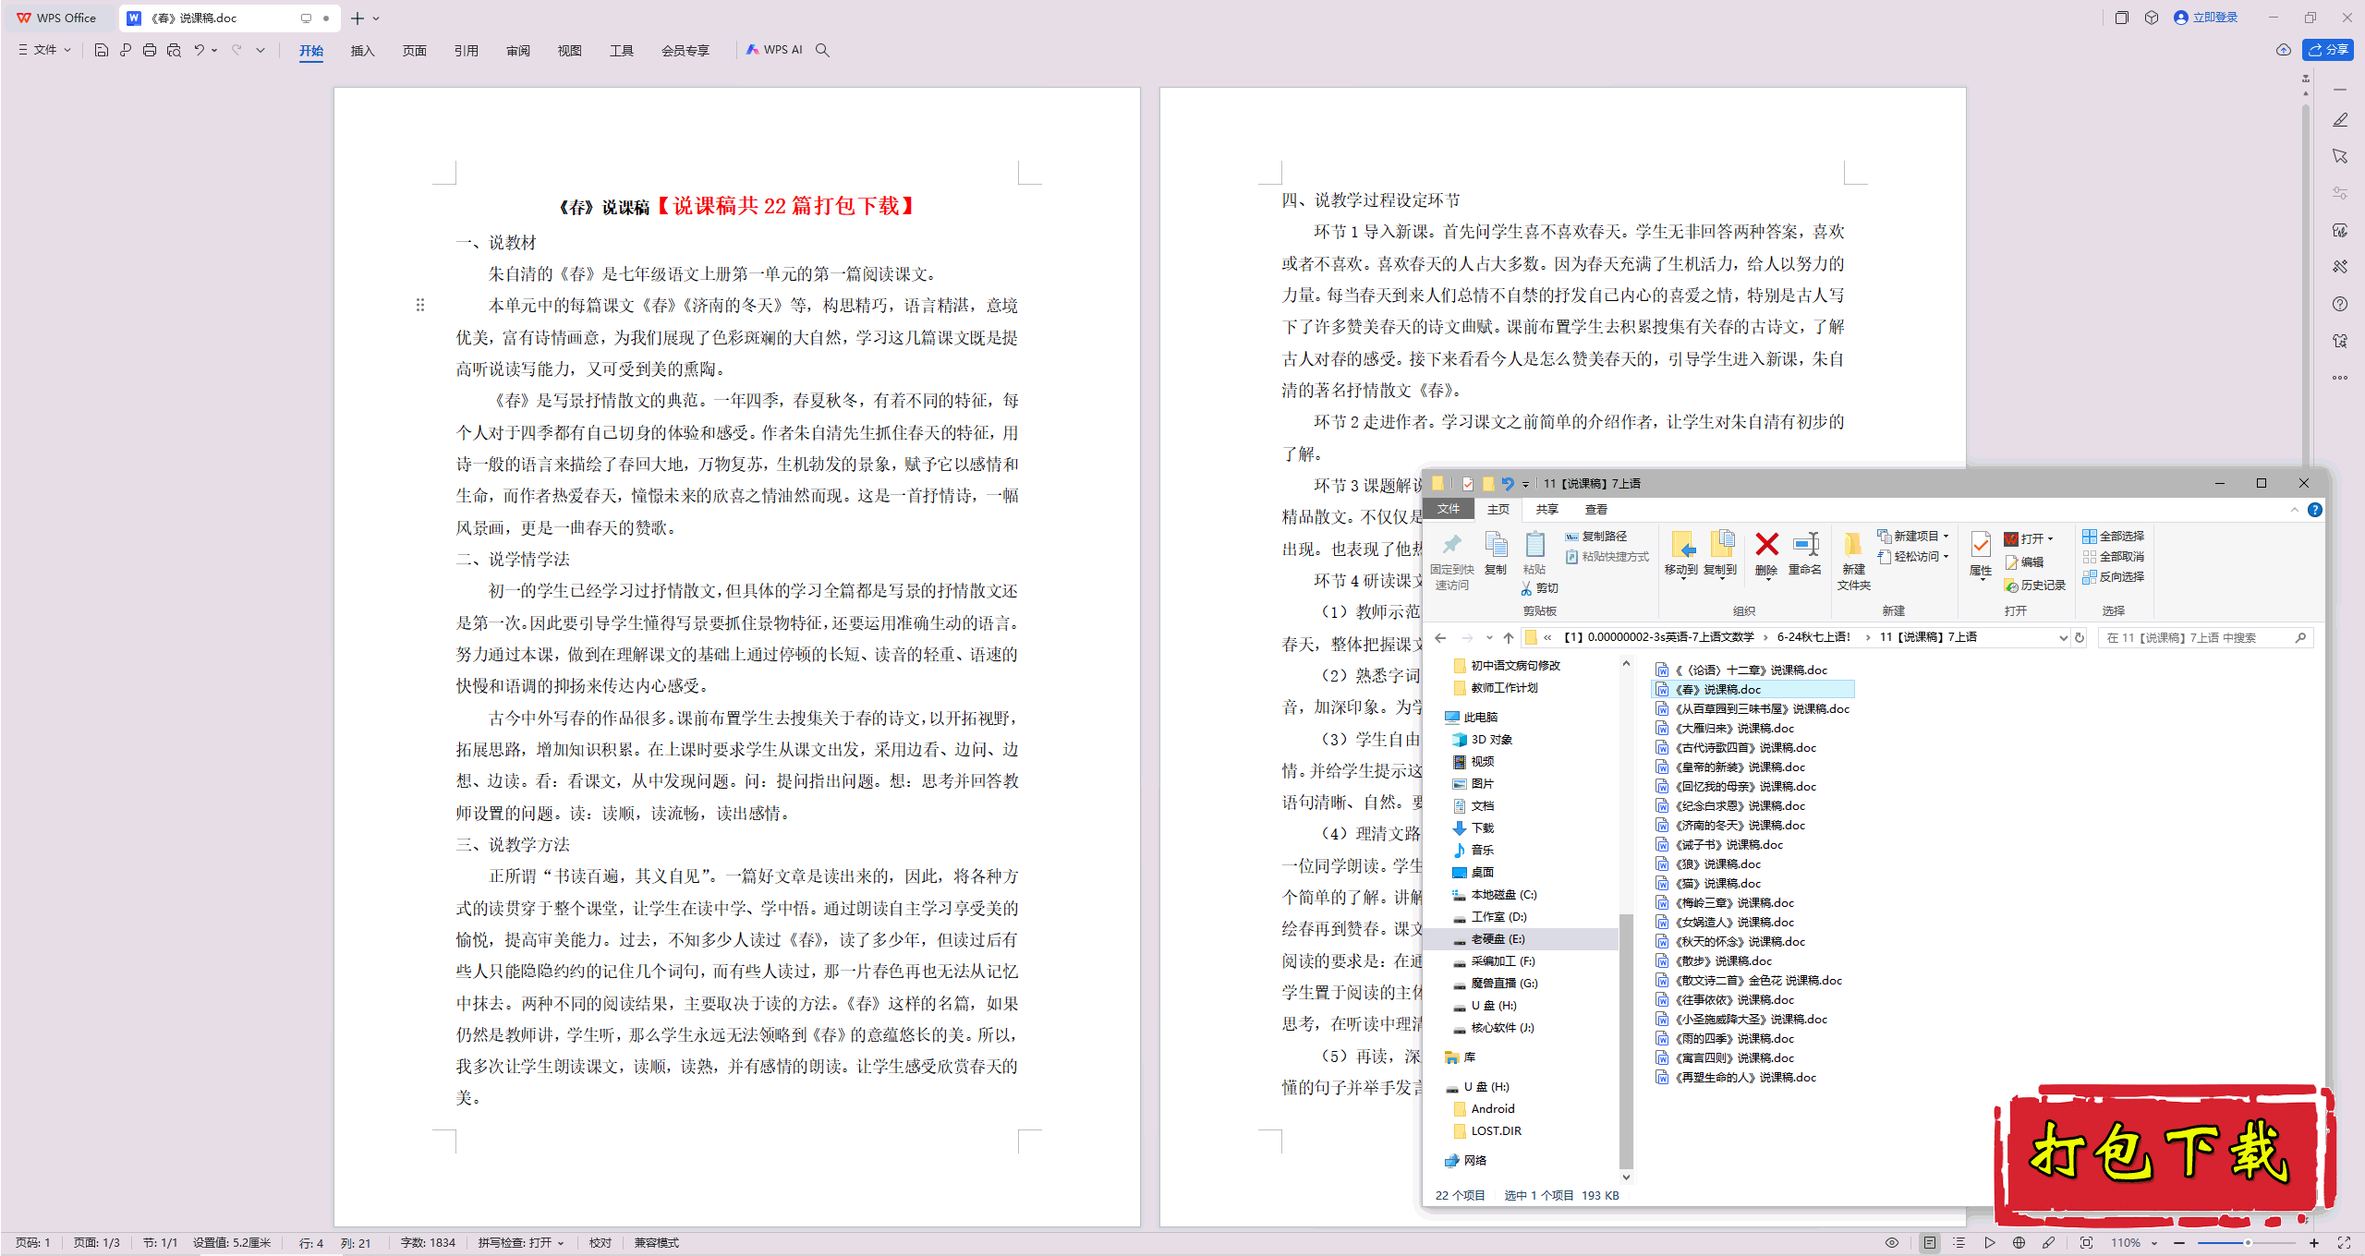The width and height of the screenshot is (2365, 1256).
Task: Click the 打包下载 red banner
Action: pyautogui.click(x=2164, y=1154)
